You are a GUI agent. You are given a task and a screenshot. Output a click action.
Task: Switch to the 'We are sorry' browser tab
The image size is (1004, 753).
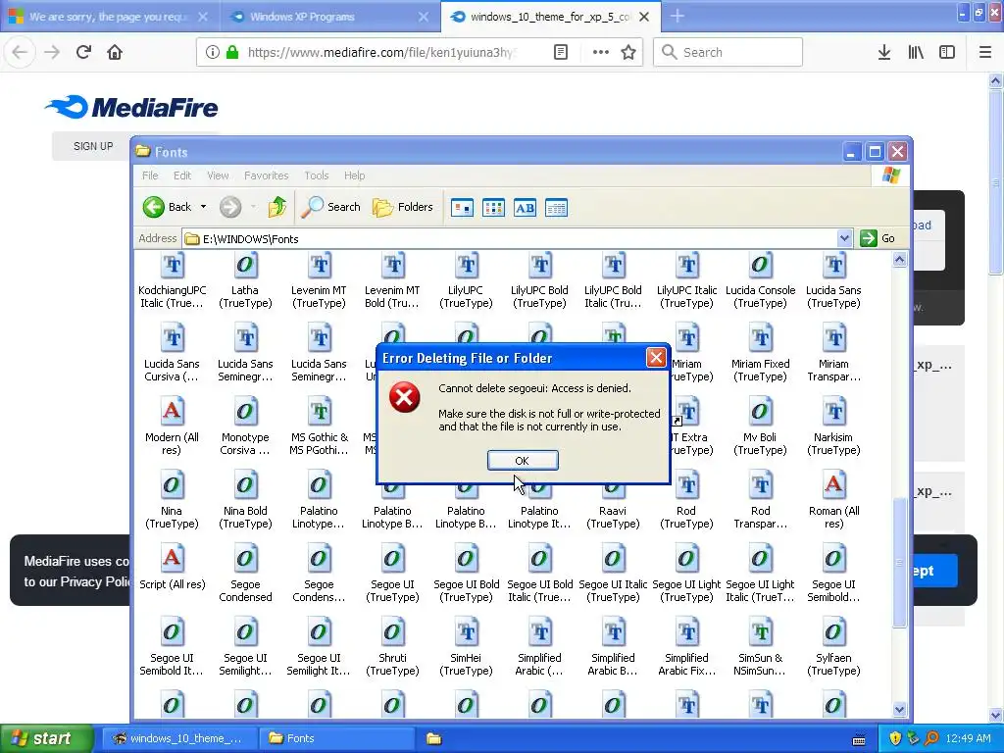point(108,17)
